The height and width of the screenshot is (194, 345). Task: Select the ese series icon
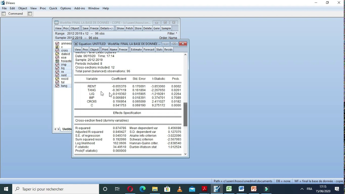point(57,57)
